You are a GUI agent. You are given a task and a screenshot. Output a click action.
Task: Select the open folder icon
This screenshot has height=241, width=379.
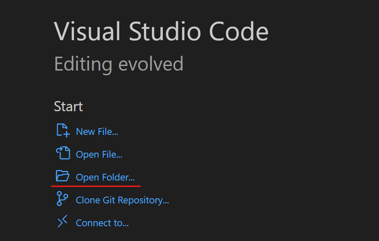63,175
